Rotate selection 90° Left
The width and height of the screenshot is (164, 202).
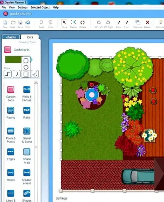tap(99, 23)
